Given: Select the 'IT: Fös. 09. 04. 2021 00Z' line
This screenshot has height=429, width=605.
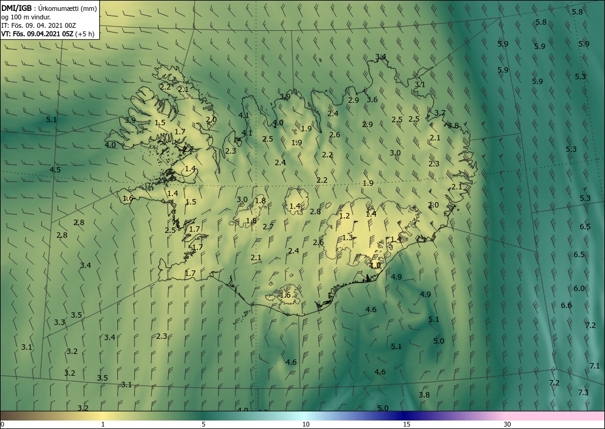Looking at the screenshot, I should click(39, 25).
